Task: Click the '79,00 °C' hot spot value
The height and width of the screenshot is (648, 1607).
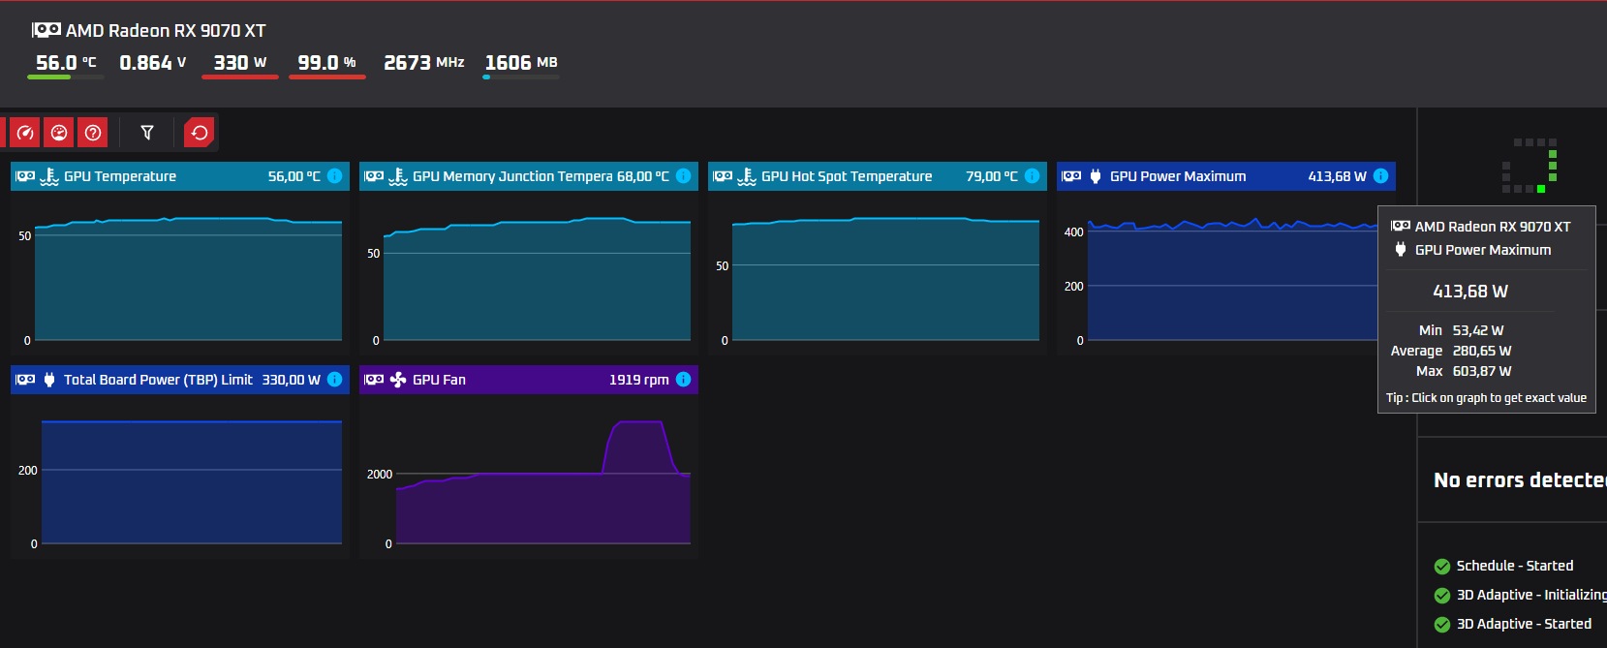Action: (x=992, y=176)
